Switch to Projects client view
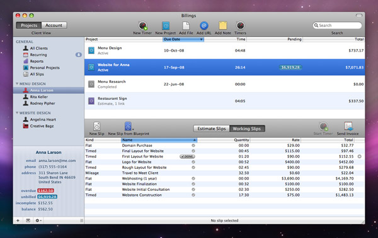Image resolution: width=378 pixels, height=238 pixels. [29, 25]
